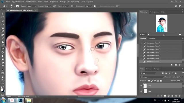The width and height of the screenshot is (184, 103).
Task: Toggle pressure for opacity button
Action: 54,6
